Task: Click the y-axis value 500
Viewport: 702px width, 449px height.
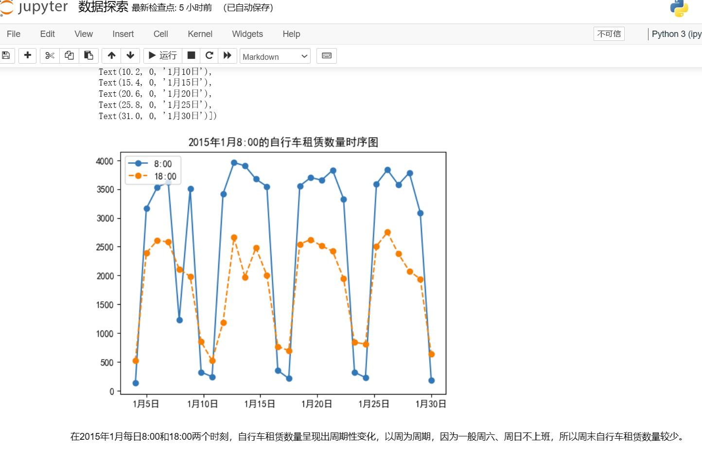Action: (x=107, y=363)
